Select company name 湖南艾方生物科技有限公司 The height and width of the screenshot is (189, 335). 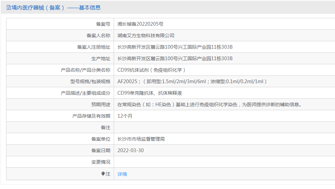coord(146,36)
